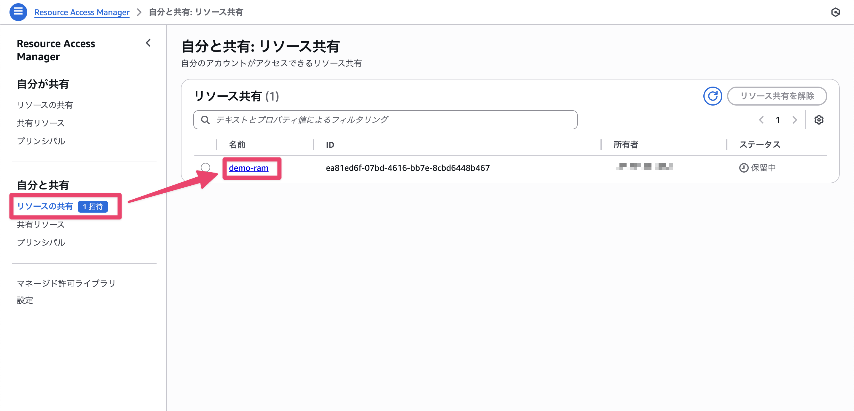Click the search magnifier icon in filter box
The image size is (854, 411).
(205, 120)
